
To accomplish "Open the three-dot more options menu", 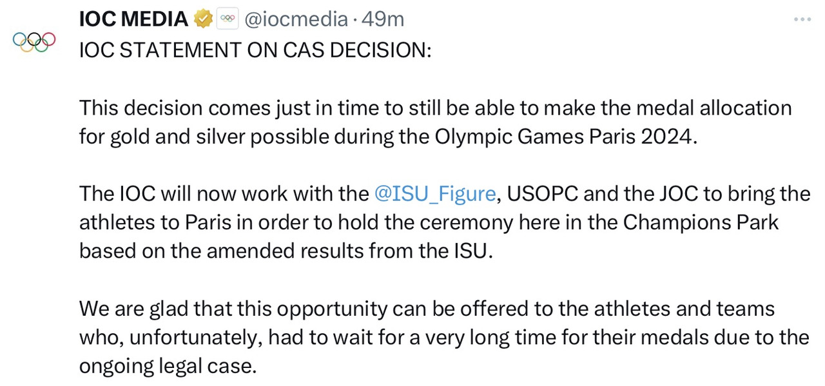I will click(802, 19).
